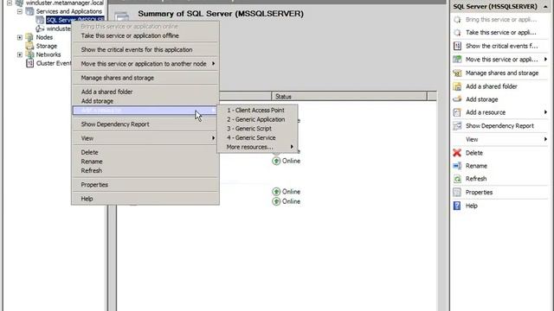Open Move this service submenu arrow in Actions pane
Viewport: 554px width, 311px height.
[x=545, y=60]
